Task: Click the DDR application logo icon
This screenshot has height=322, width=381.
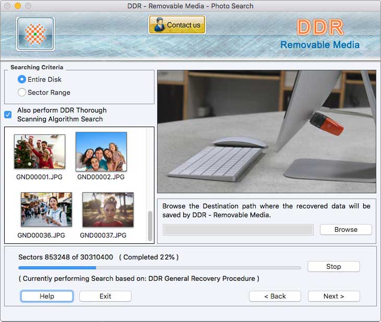Action: [x=35, y=34]
